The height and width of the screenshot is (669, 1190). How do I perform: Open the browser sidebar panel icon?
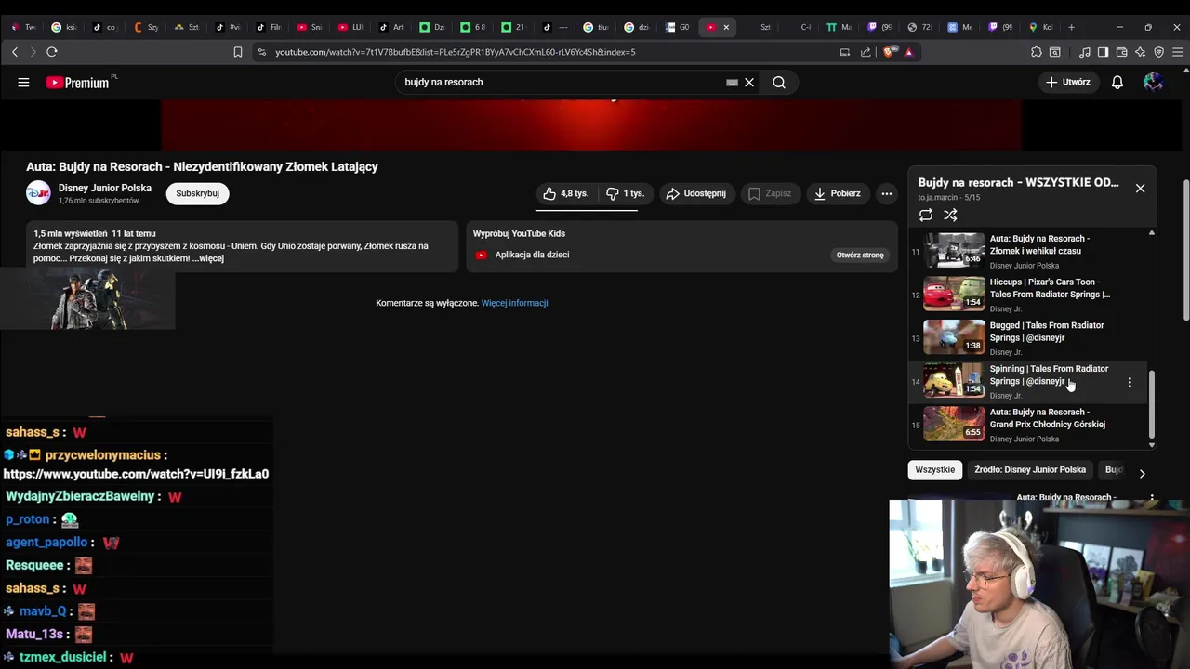[1103, 52]
